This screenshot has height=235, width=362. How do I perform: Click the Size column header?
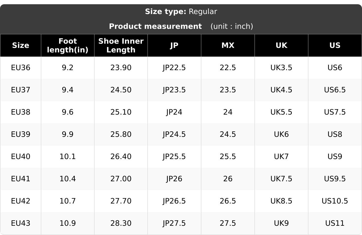point(20,46)
